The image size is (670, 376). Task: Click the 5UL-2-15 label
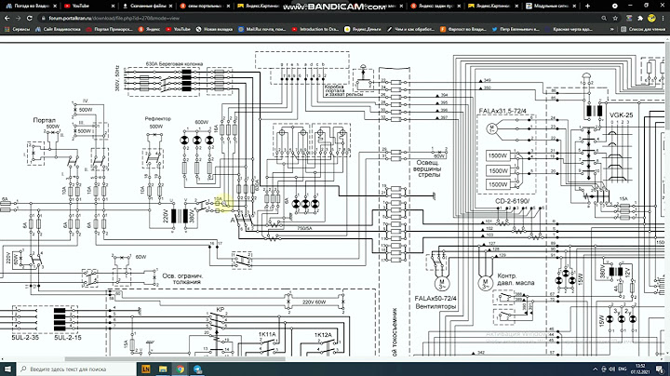(x=68, y=338)
